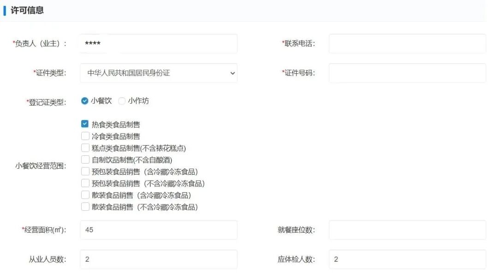Click the 联系电话 input field
This screenshot has height=277, width=498.
[407, 44]
